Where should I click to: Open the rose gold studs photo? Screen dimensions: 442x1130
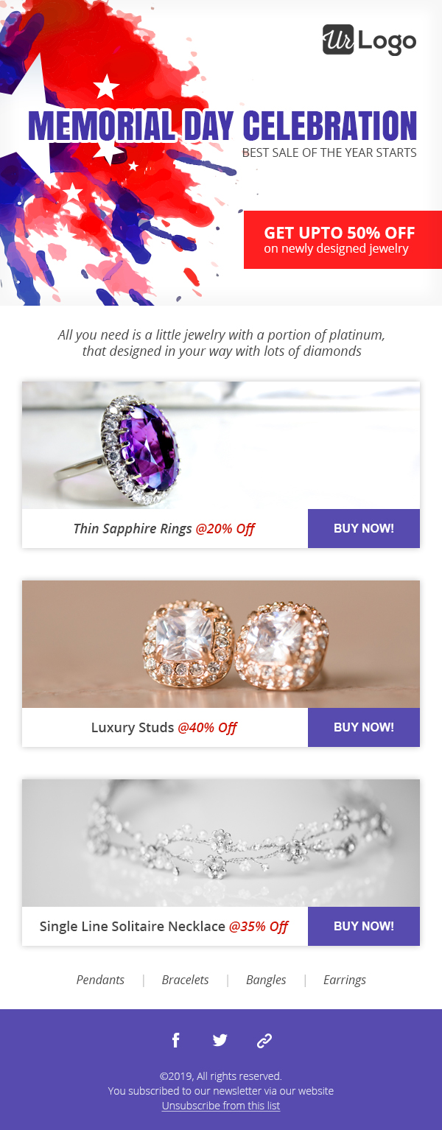(221, 644)
